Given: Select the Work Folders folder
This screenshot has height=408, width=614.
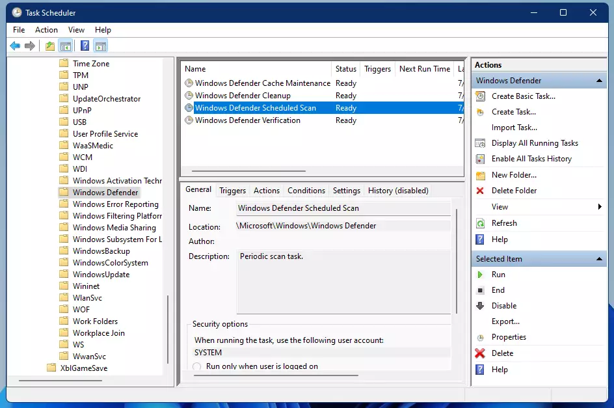Looking at the screenshot, I should click(95, 321).
